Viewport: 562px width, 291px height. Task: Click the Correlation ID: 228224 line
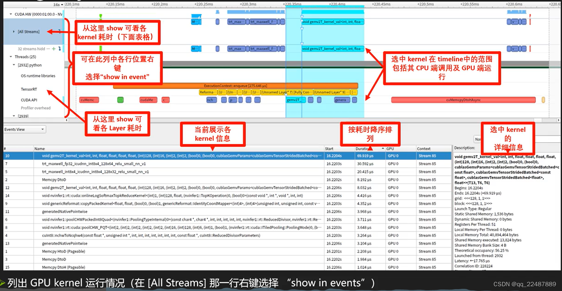coord(473,266)
